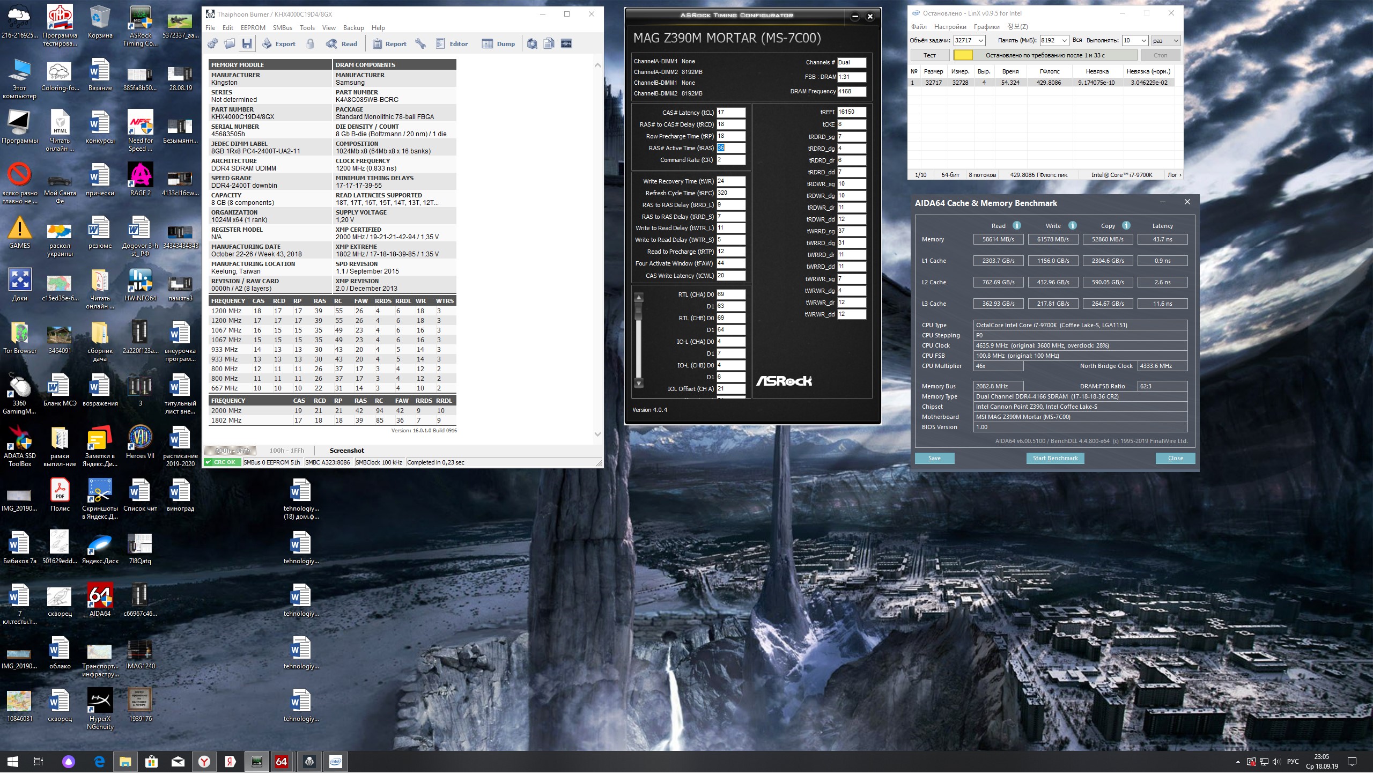Click the tRAS value input field
1373x774 pixels.
tap(730, 148)
